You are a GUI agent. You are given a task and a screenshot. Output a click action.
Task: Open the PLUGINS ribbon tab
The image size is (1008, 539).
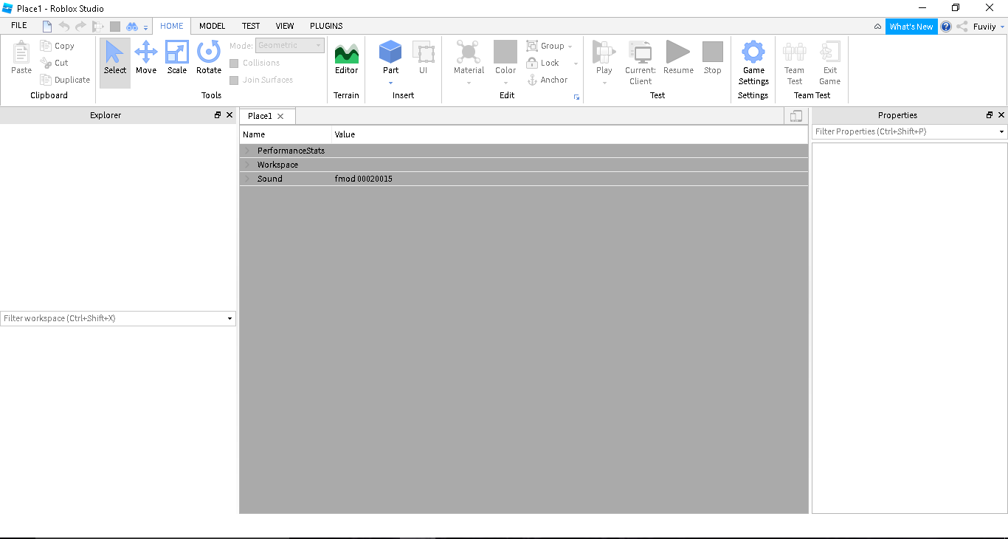326,26
